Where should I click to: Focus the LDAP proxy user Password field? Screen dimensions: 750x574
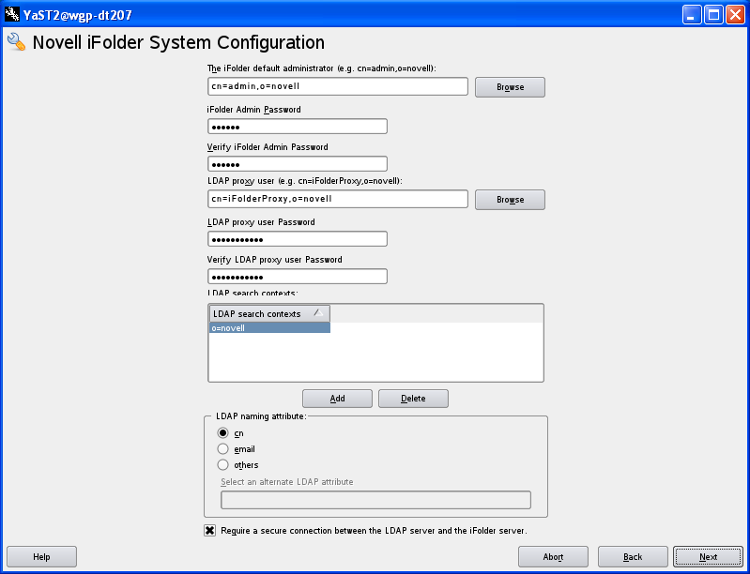[297, 239]
